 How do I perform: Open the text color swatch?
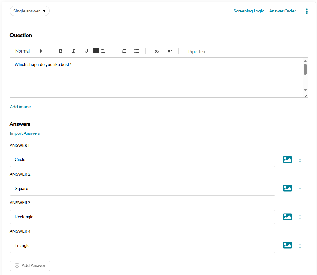[96, 51]
